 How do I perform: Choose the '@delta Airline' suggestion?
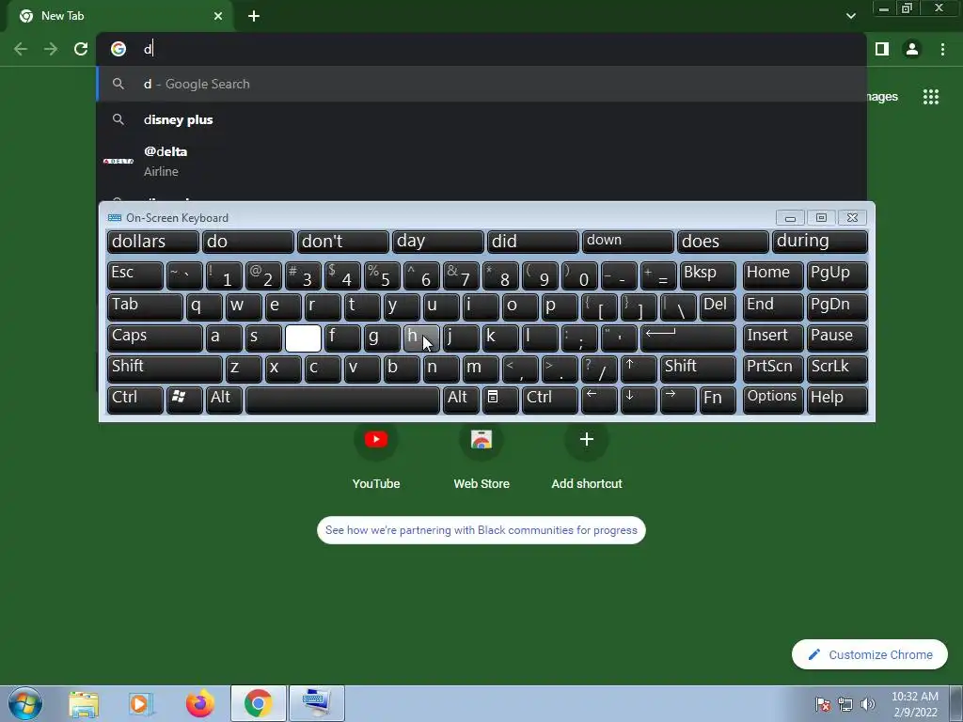481,161
